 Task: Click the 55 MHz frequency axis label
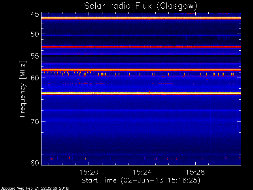click(35, 56)
